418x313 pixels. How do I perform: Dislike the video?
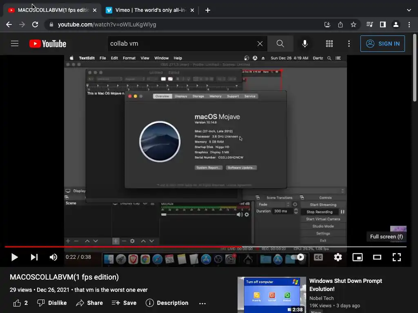click(52, 303)
